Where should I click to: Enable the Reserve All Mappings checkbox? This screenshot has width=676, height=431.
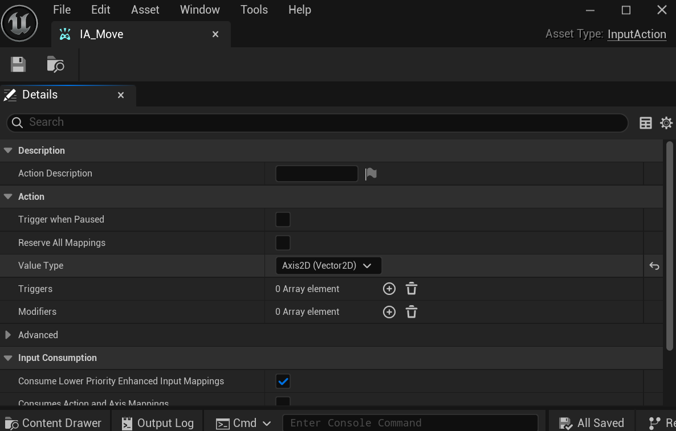(x=283, y=243)
